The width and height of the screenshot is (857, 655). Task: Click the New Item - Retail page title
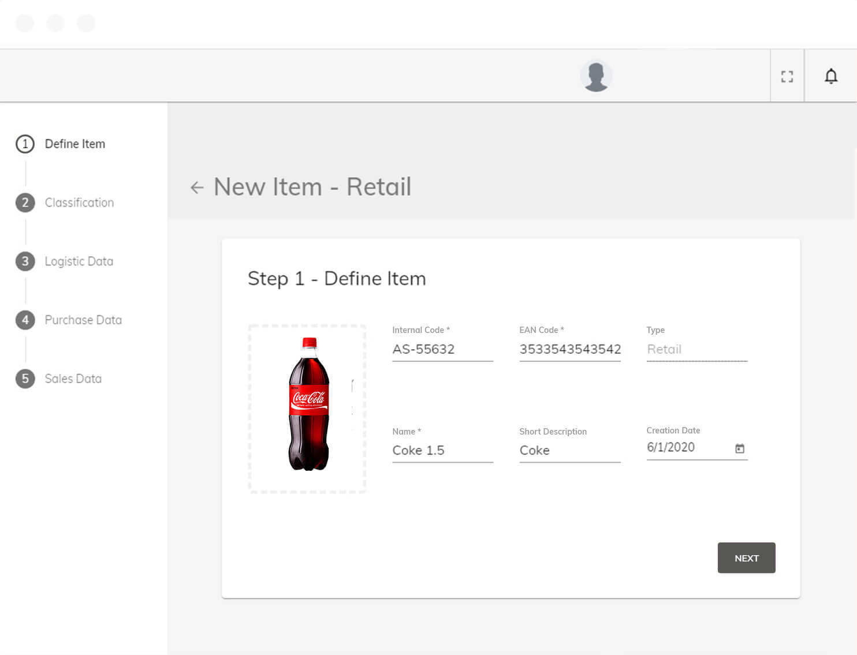pyautogui.click(x=312, y=187)
